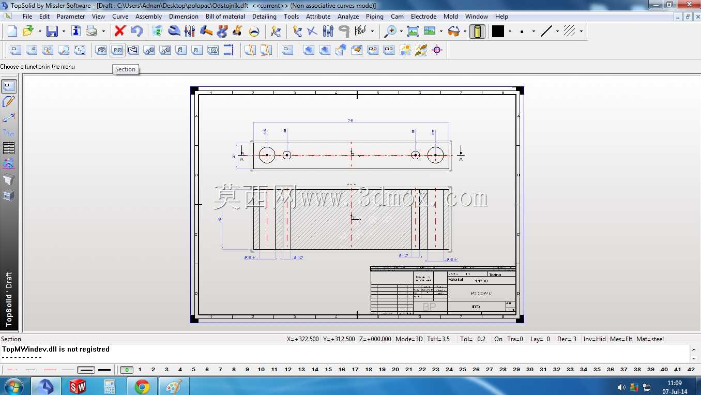Select layer 0 button
This screenshot has width=701, height=395.
(127, 370)
